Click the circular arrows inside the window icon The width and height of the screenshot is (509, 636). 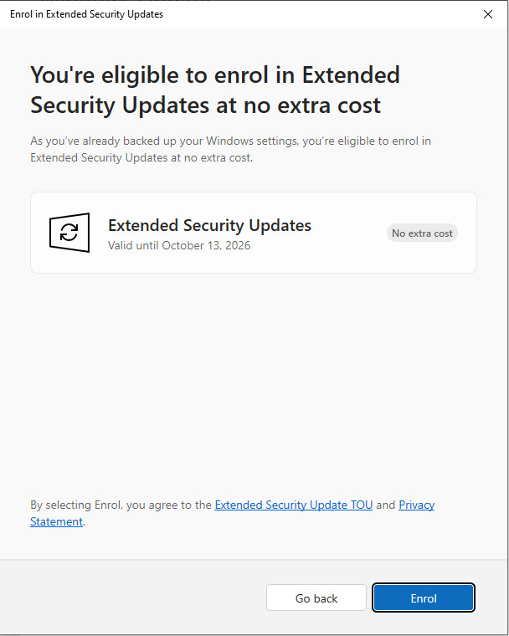pyautogui.click(x=69, y=233)
